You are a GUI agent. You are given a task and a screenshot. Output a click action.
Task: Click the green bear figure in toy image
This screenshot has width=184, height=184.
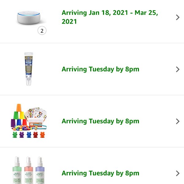point(15,135)
